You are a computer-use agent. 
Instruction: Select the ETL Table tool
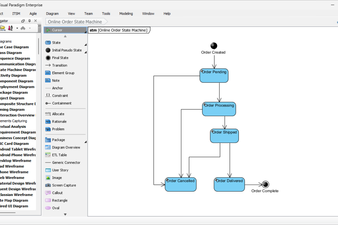[59, 155]
